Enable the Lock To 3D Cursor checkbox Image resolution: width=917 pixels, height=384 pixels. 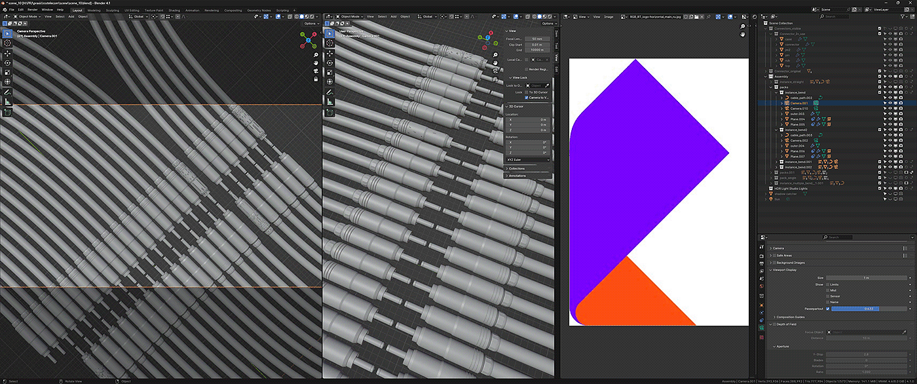point(527,92)
